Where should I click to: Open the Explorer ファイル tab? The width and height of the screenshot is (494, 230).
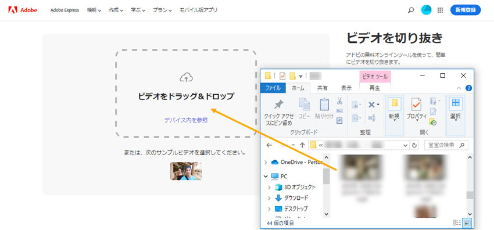pos(273,88)
